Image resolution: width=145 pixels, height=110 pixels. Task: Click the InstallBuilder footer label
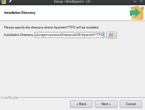[10, 98]
